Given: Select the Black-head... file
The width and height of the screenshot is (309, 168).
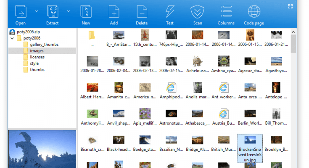Looking at the screenshot, I should coord(119,143).
